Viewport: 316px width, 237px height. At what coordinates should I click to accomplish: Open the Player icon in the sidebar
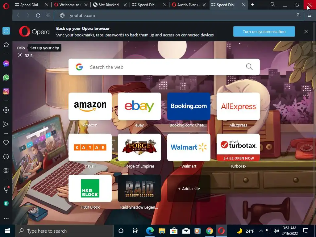click(6, 110)
